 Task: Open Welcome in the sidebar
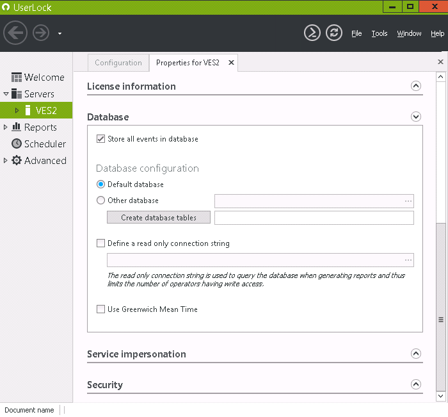[44, 78]
